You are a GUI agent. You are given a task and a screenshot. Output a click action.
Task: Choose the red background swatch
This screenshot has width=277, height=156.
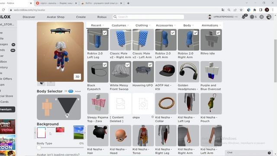[x=60, y=130]
